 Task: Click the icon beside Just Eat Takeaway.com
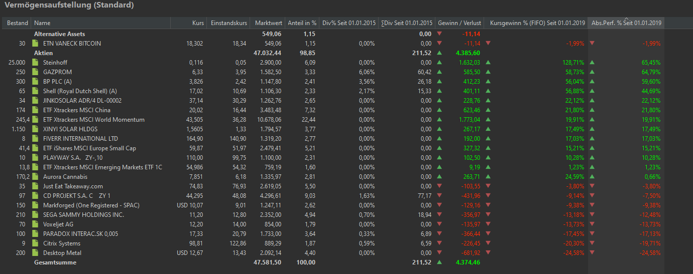click(35, 186)
